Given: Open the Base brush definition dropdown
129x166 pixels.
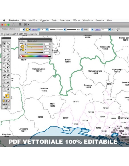Looking at the screenshot, I should (x=82, y=30).
